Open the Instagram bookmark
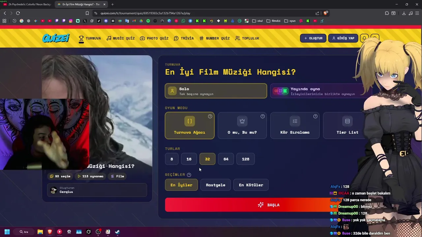 71,21
